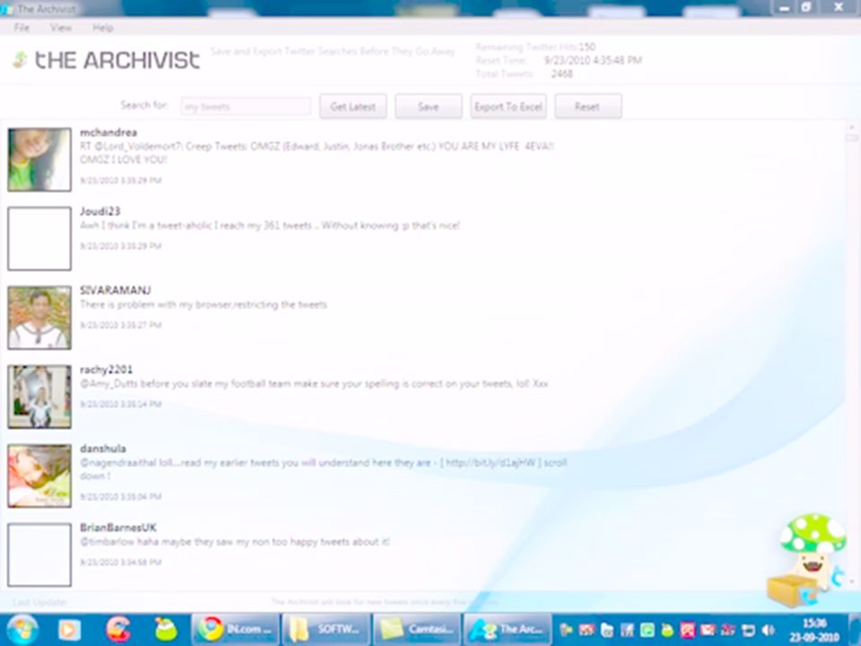
Task: Select the username mchandrea
Action: pos(109,133)
